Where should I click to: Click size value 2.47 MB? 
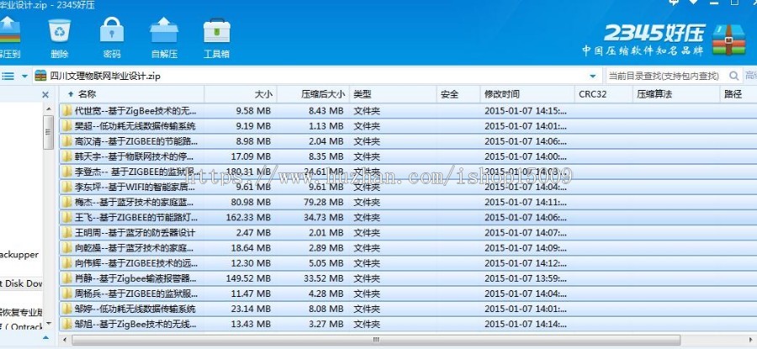point(253,233)
